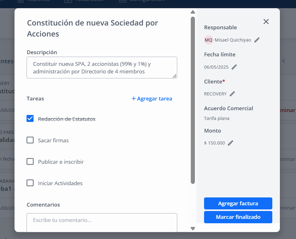Click the Marcar finalizado button
This screenshot has height=239, width=296.
tap(238, 217)
